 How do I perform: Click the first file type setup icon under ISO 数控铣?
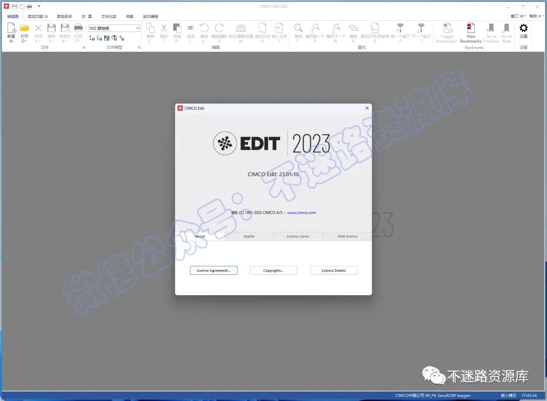coord(92,38)
